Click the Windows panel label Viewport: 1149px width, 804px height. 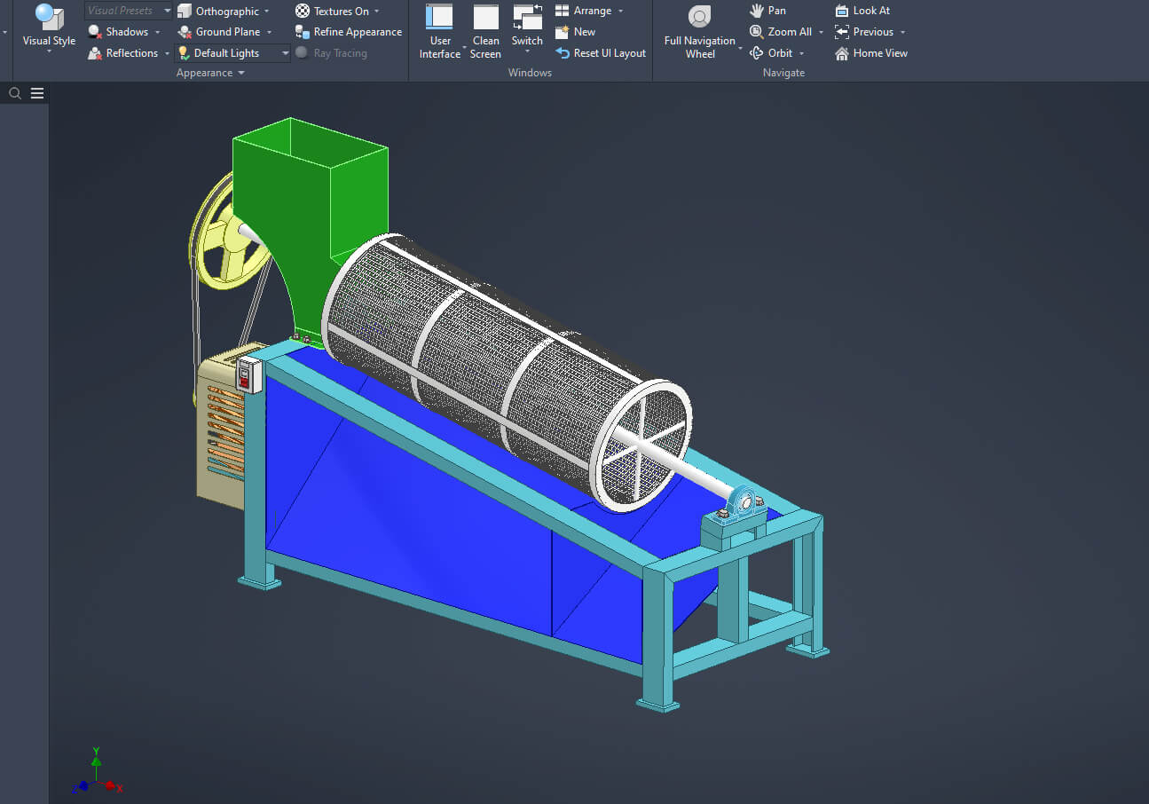coord(530,73)
